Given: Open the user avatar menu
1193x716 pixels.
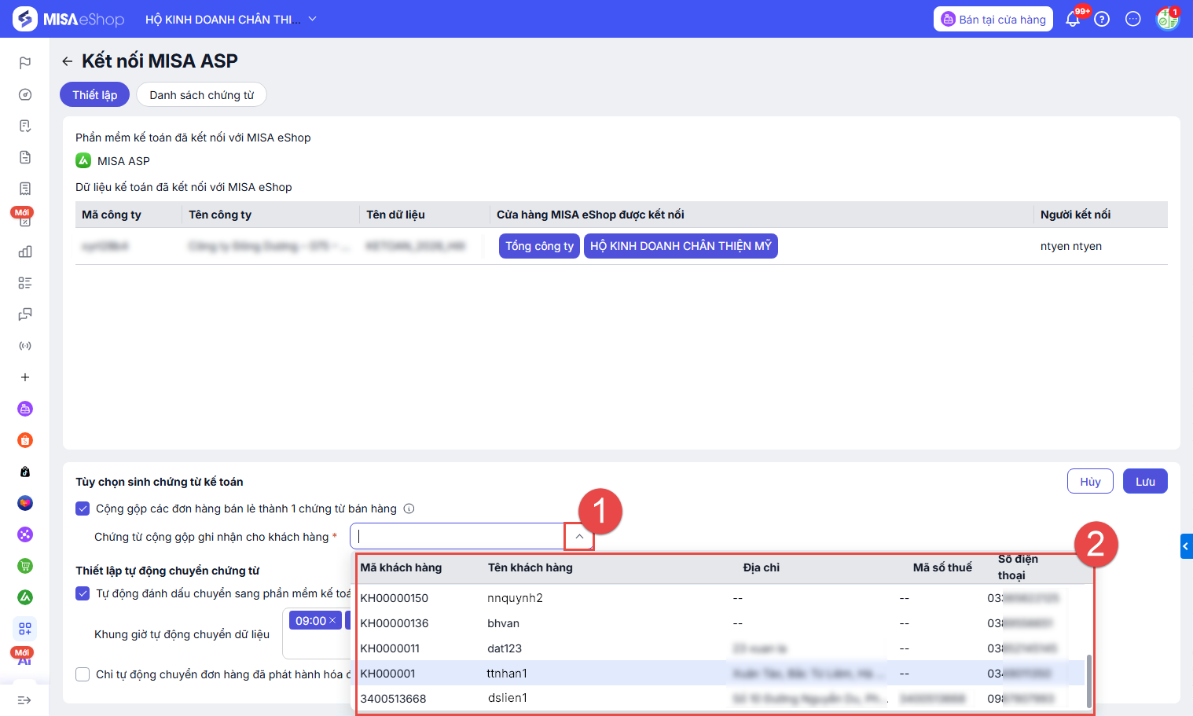Looking at the screenshot, I should pyautogui.click(x=1167, y=19).
